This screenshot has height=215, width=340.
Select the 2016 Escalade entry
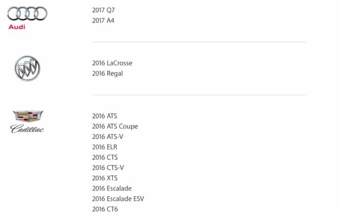tap(112, 188)
